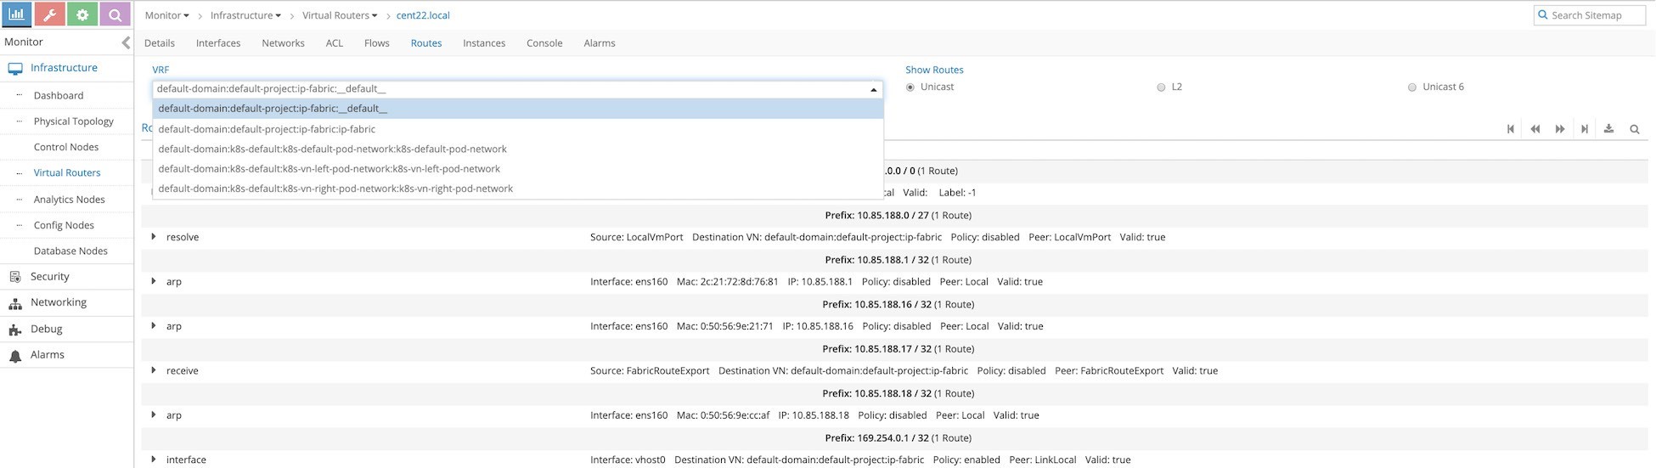Open Dashboard in the sidebar

[59, 96]
